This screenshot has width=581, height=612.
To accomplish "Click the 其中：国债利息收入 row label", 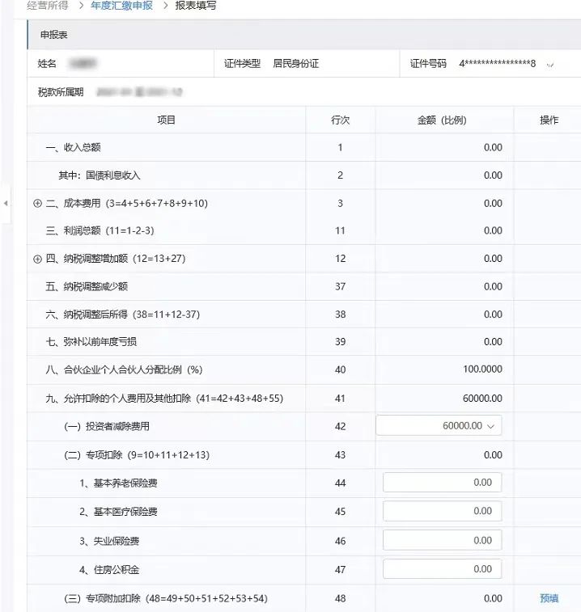I will (100, 175).
